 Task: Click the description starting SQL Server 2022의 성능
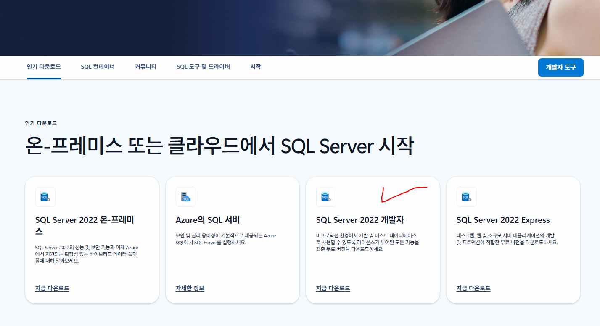point(87,254)
